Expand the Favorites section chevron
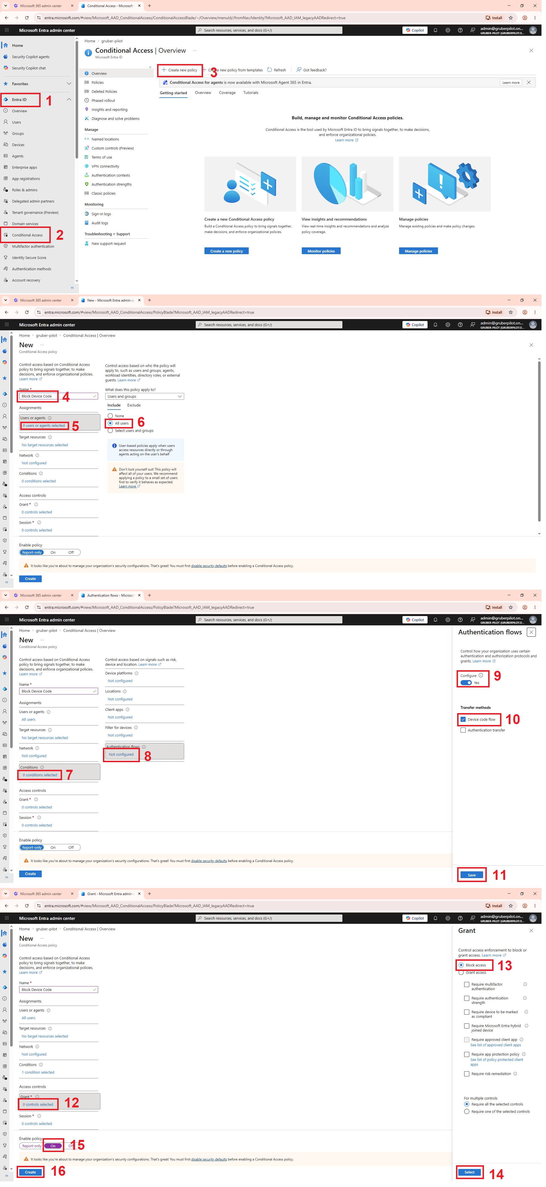This screenshot has width=546, height=1187. (x=69, y=84)
